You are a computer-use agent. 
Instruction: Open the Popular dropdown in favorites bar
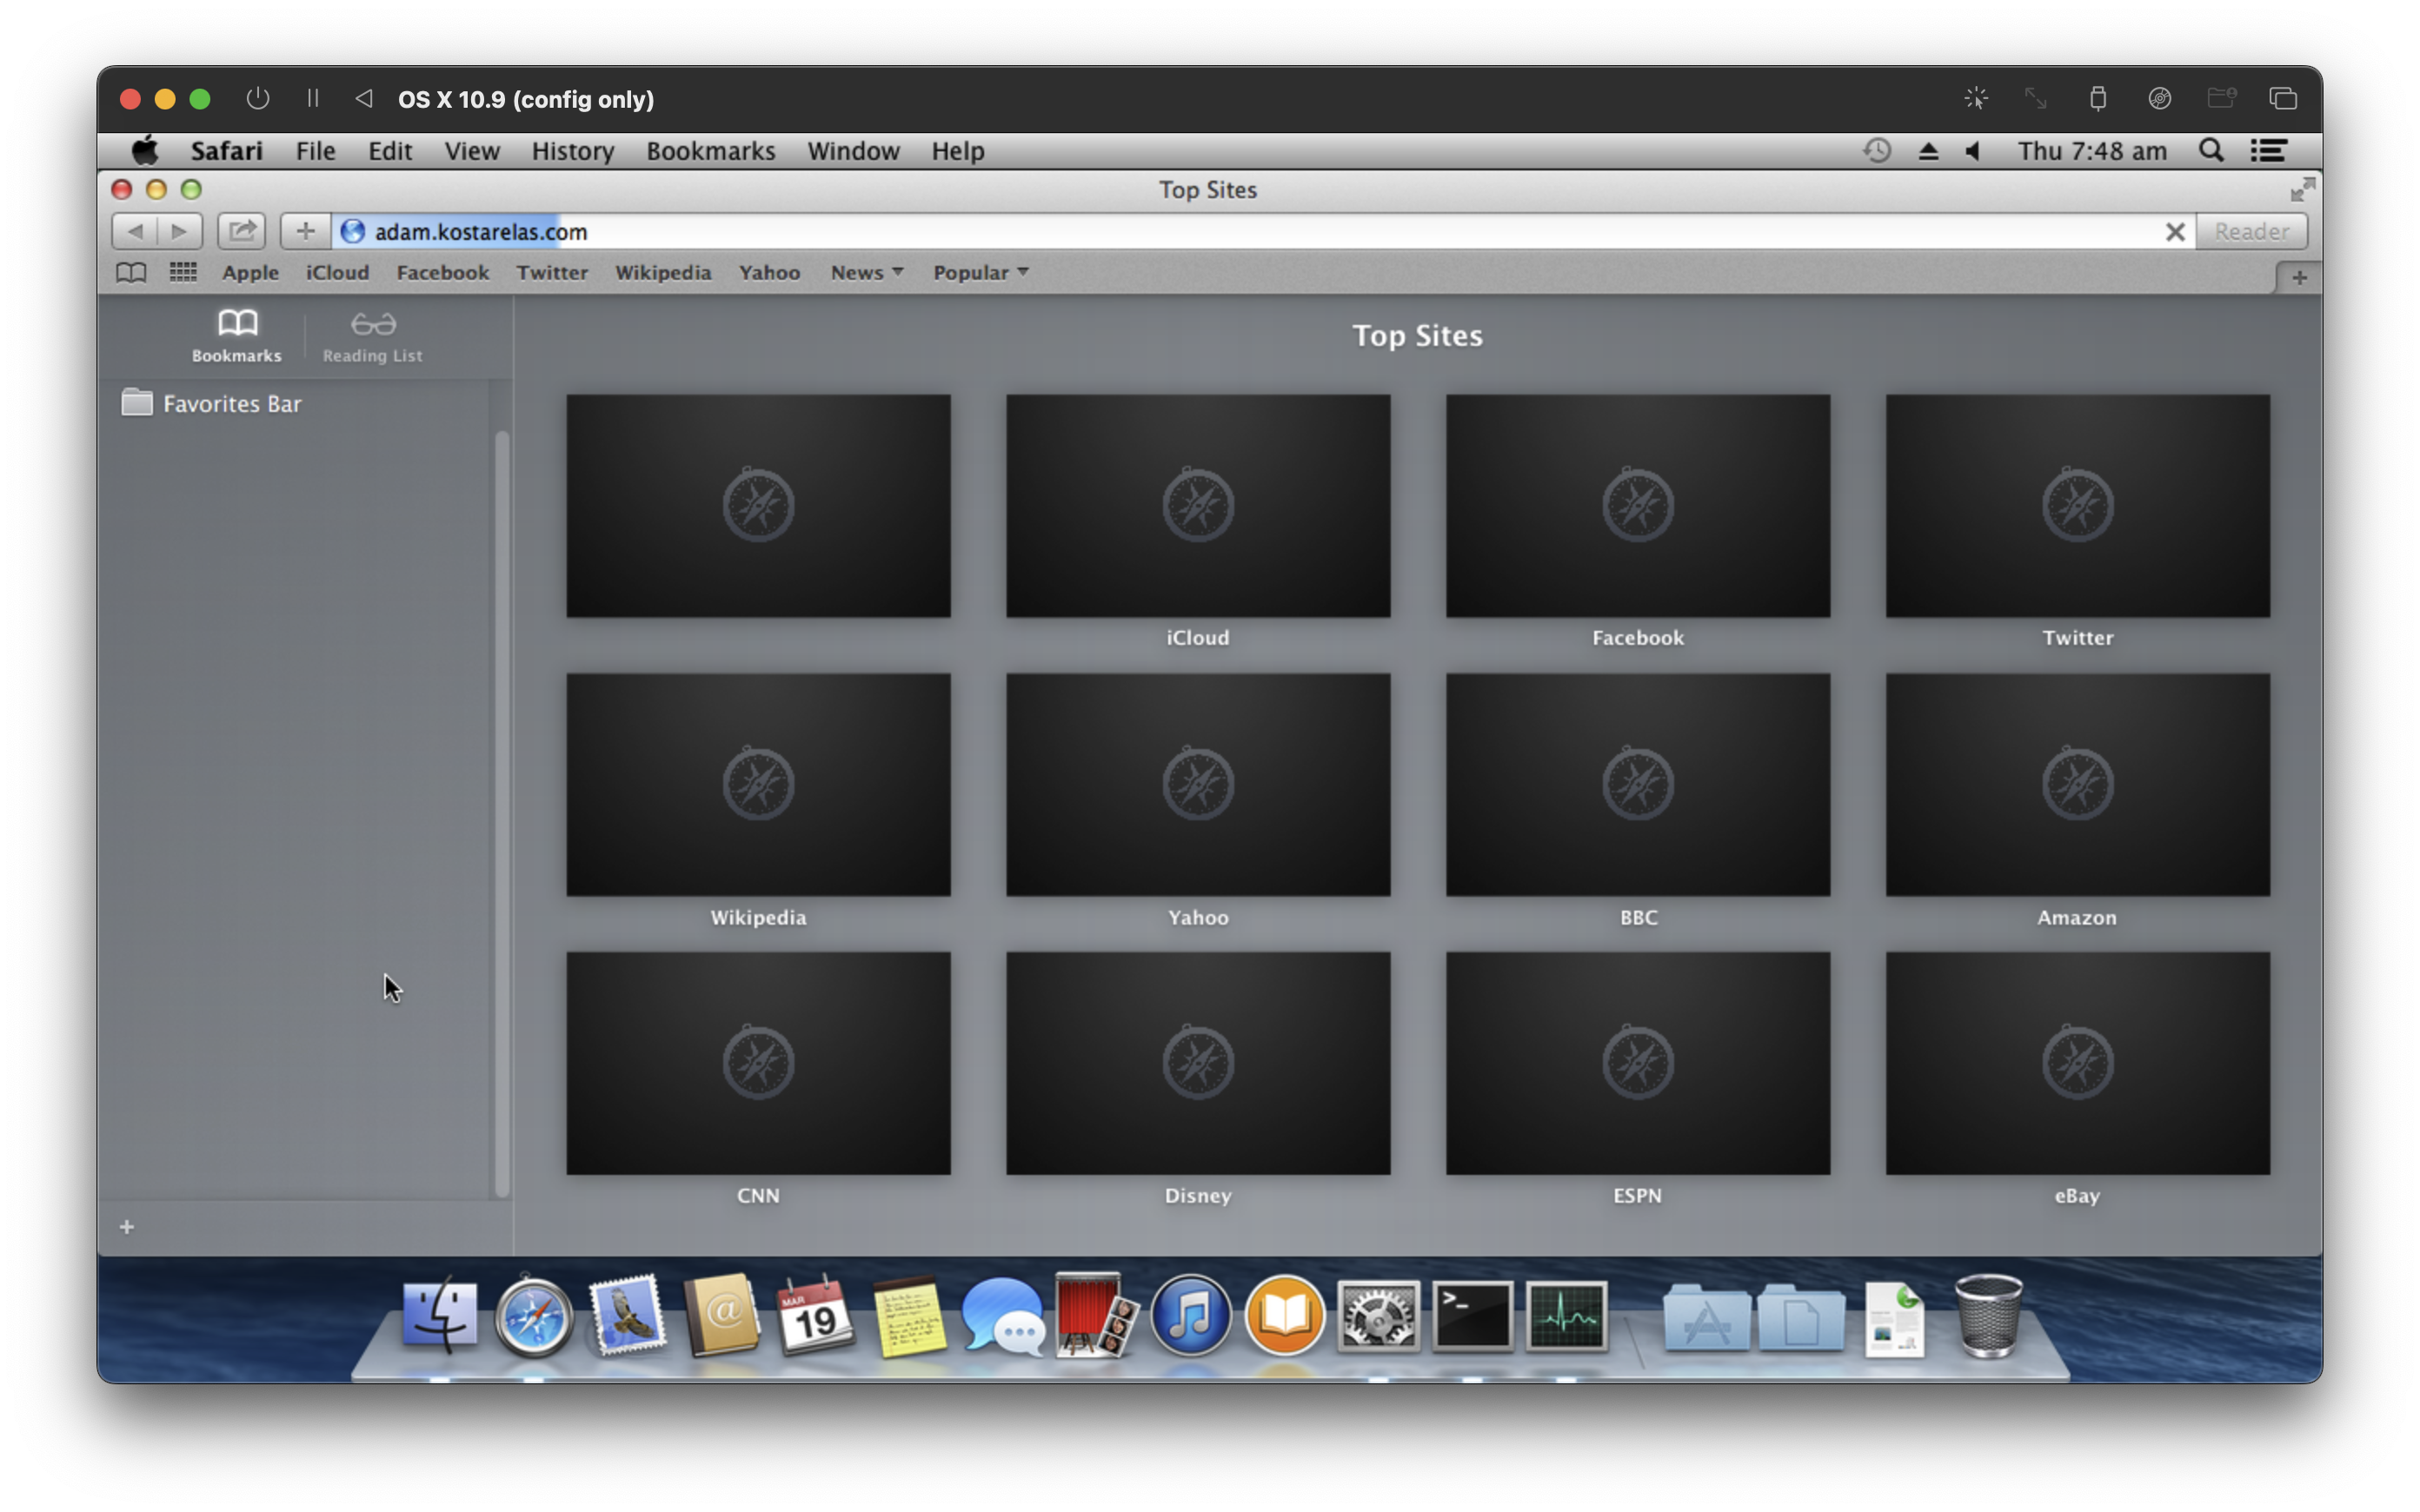click(978, 272)
